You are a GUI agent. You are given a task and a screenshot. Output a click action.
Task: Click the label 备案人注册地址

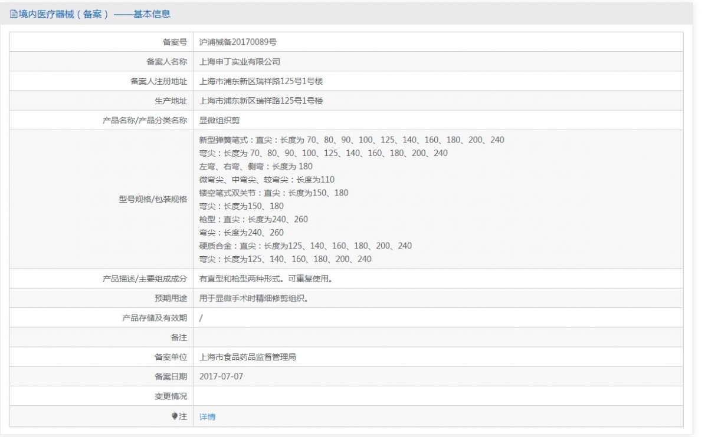(159, 81)
